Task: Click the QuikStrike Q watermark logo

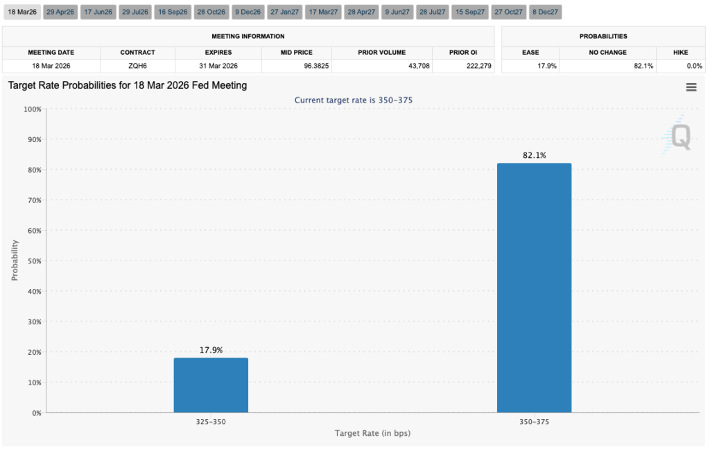Action: pyautogui.click(x=680, y=137)
